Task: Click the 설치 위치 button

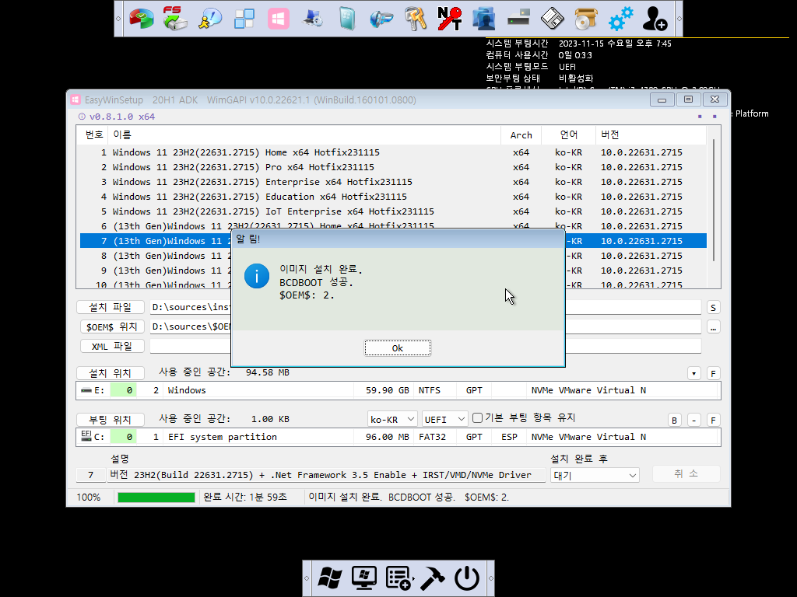Action: (x=111, y=373)
